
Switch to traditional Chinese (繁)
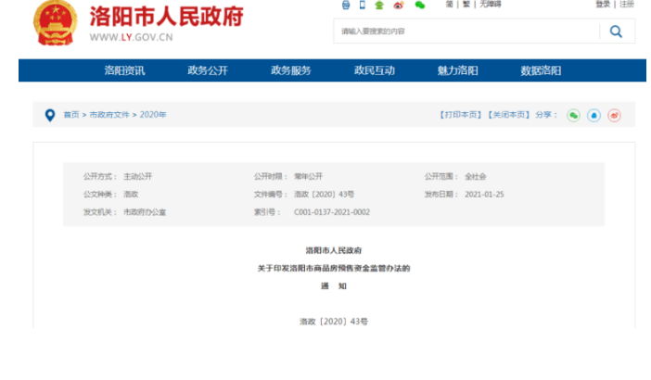[x=466, y=5]
